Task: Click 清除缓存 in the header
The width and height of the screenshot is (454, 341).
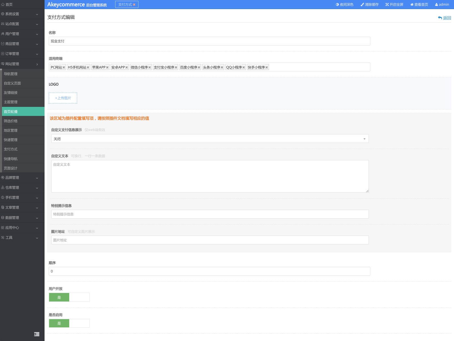Action: click(369, 5)
